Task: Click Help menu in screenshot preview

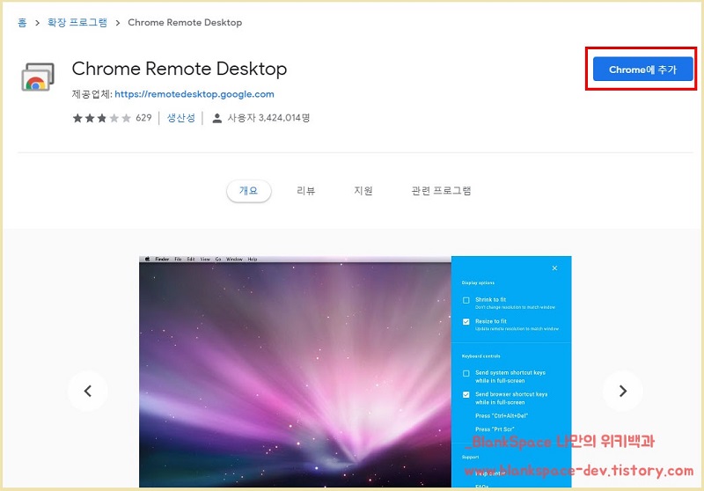Action: [x=253, y=259]
